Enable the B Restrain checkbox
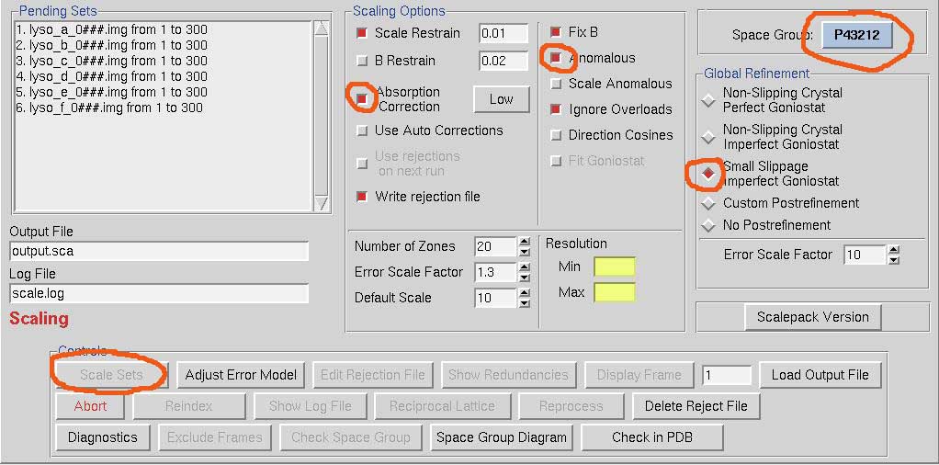Screen dimensions: 939x465 [362, 61]
